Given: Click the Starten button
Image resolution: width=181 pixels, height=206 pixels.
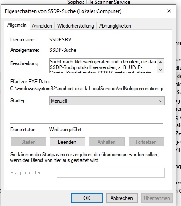Looking at the screenshot, I should click(x=29, y=142).
